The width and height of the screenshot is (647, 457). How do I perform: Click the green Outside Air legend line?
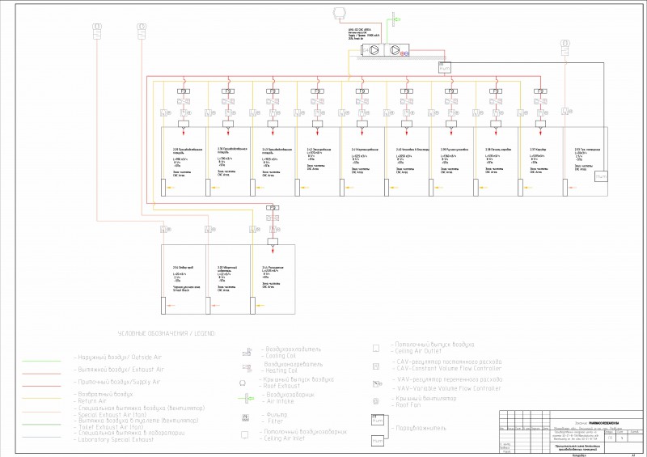pyautogui.click(x=42, y=362)
